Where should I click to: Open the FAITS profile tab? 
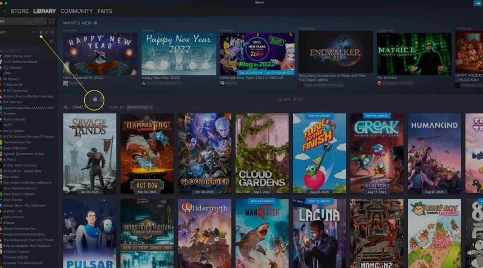[x=105, y=11]
